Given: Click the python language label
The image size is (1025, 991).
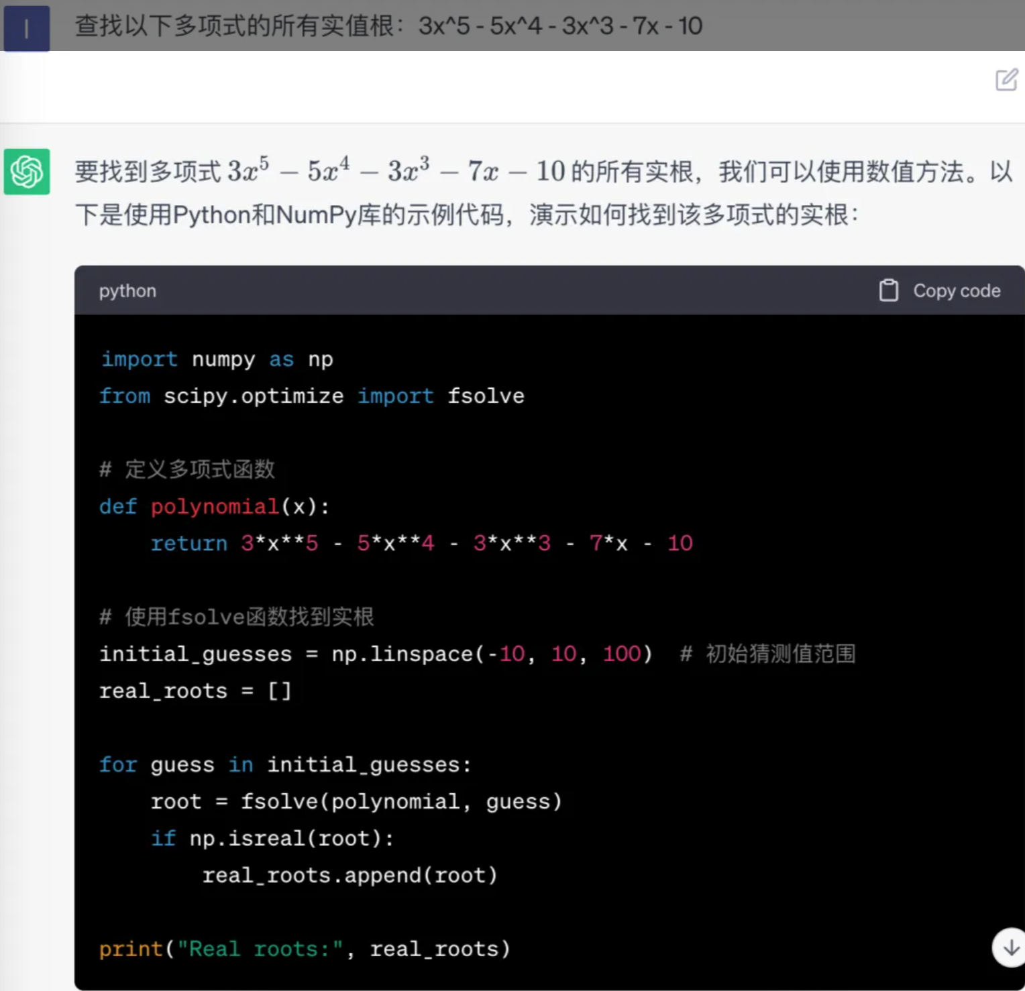Looking at the screenshot, I should (x=127, y=291).
